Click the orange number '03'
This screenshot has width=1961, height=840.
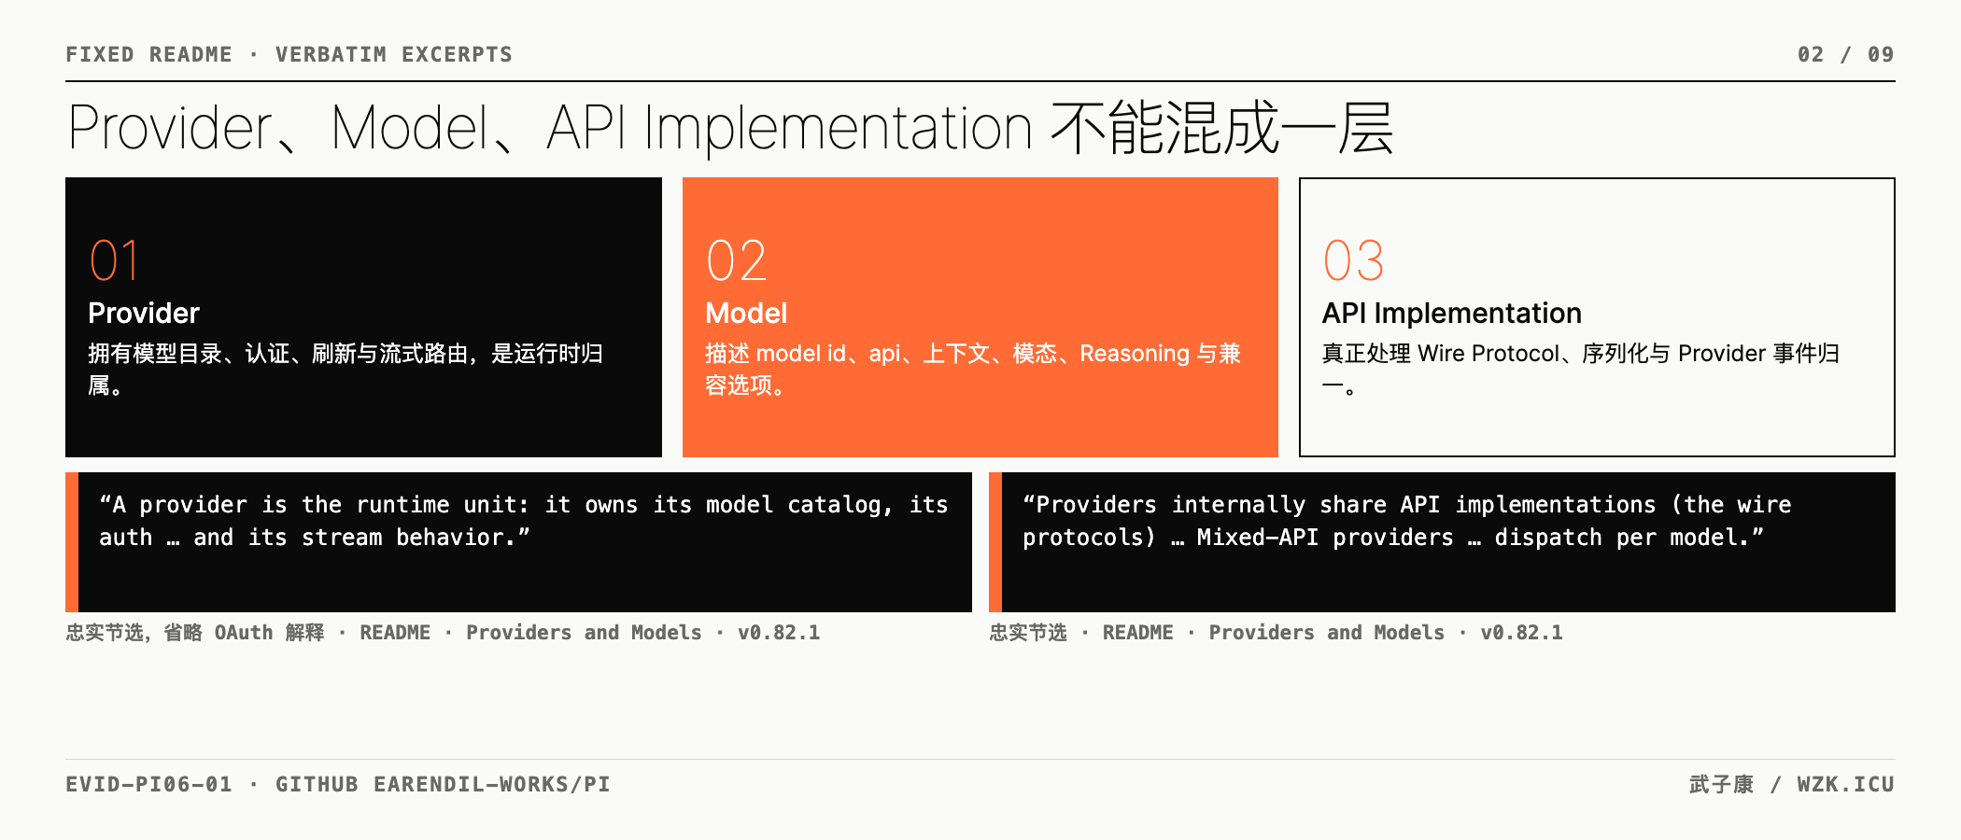coord(1353,260)
